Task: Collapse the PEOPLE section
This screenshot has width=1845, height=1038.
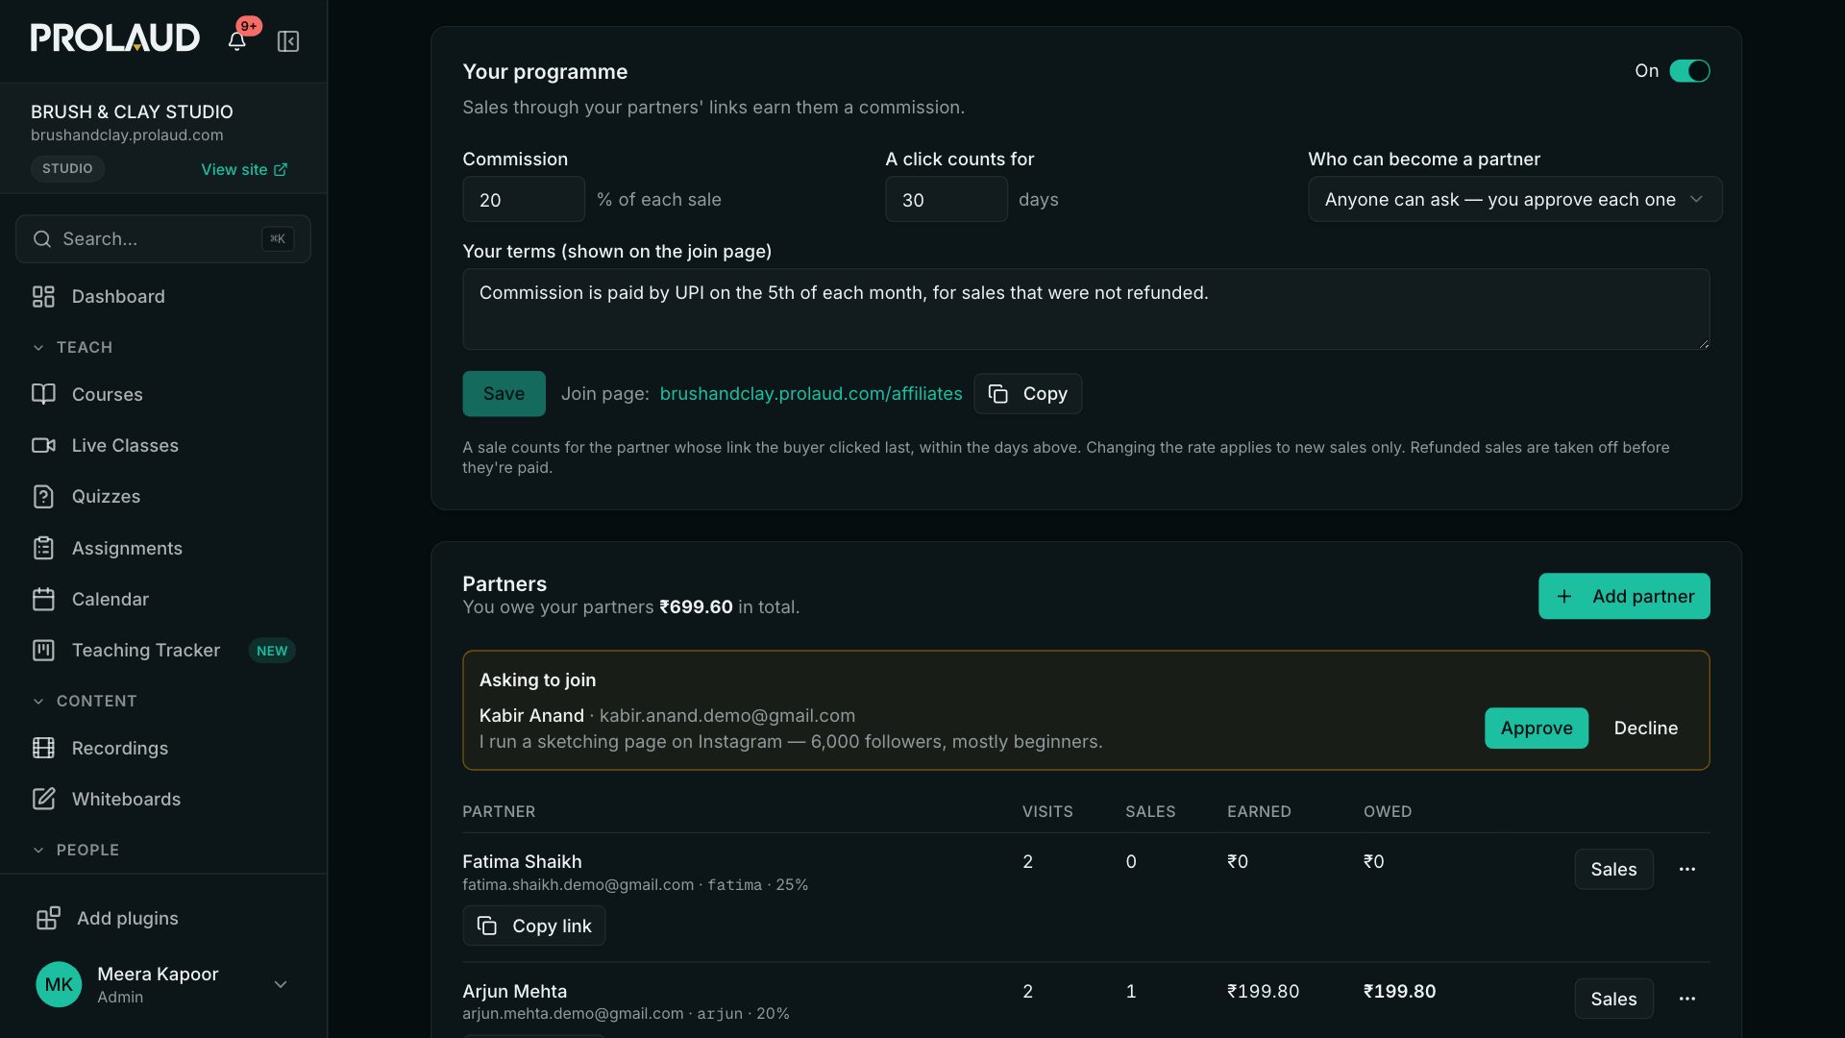Action: (76, 850)
